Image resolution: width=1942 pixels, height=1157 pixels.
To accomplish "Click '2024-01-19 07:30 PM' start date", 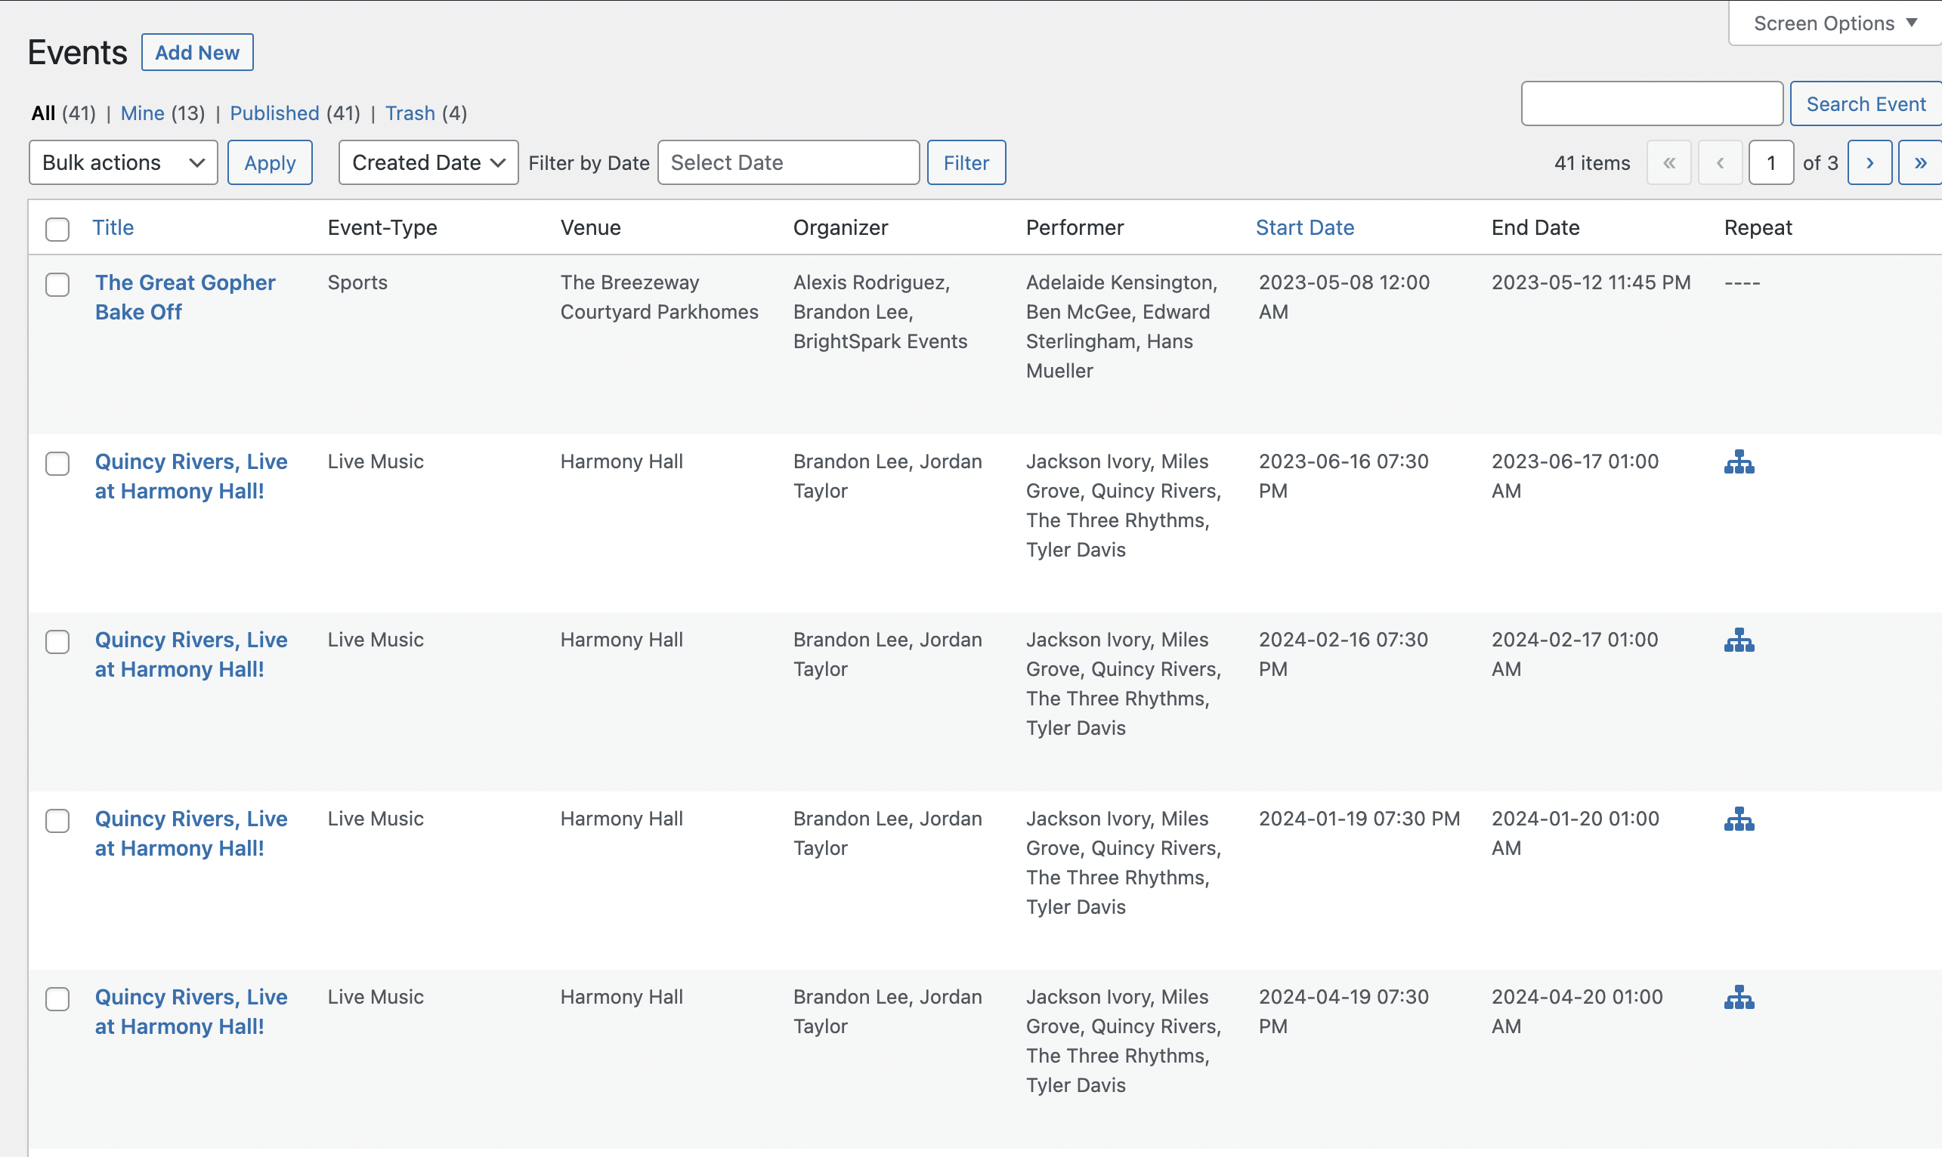I will (x=1359, y=819).
